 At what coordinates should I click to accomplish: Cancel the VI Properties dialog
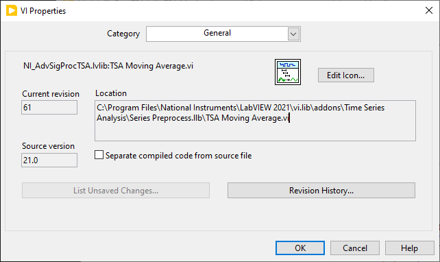click(x=355, y=248)
